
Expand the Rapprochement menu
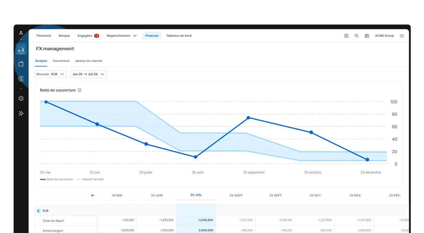(x=122, y=36)
